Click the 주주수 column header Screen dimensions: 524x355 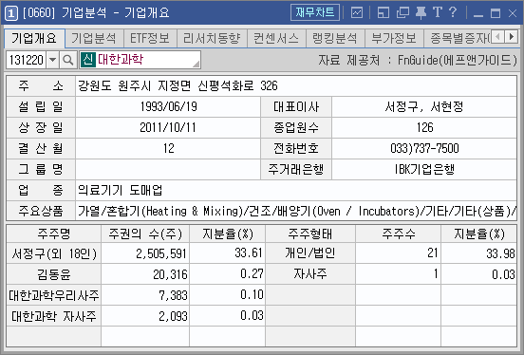pos(399,234)
